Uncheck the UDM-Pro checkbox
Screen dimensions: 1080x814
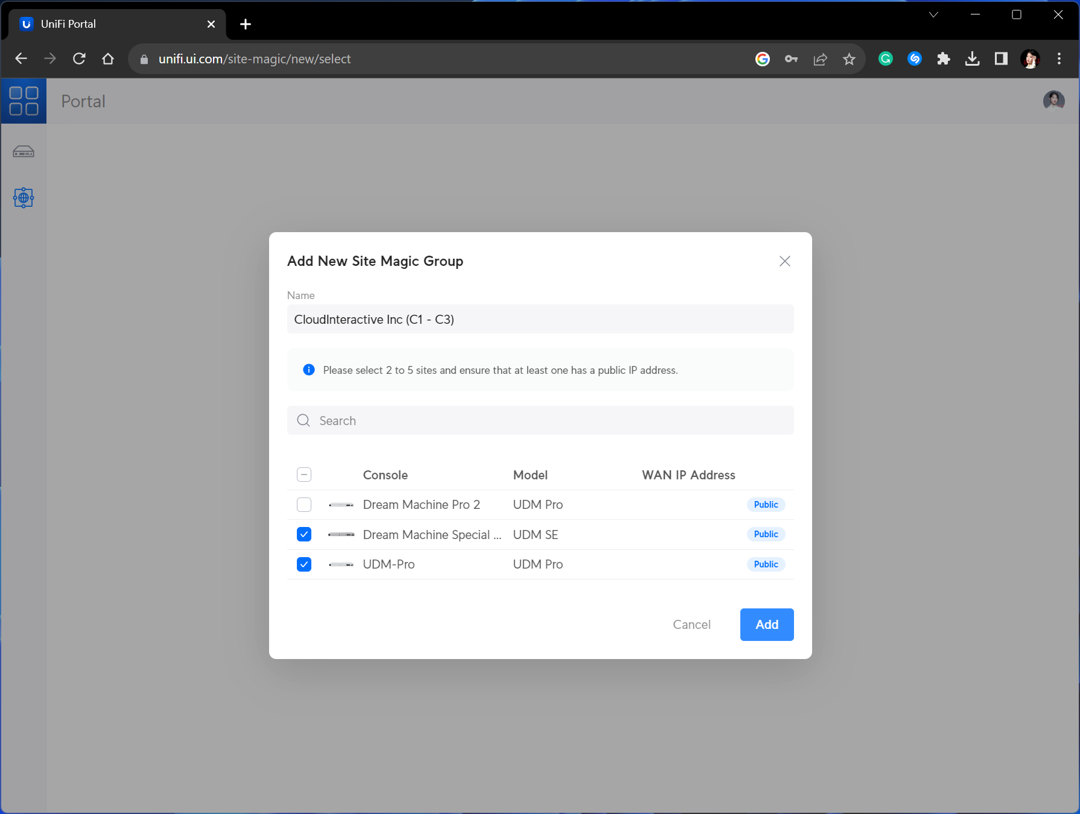pyautogui.click(x=304, y=564)
